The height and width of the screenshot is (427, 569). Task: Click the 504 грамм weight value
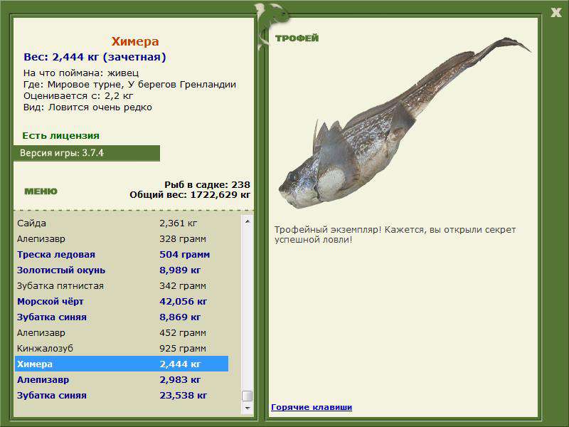coord(185,255)
